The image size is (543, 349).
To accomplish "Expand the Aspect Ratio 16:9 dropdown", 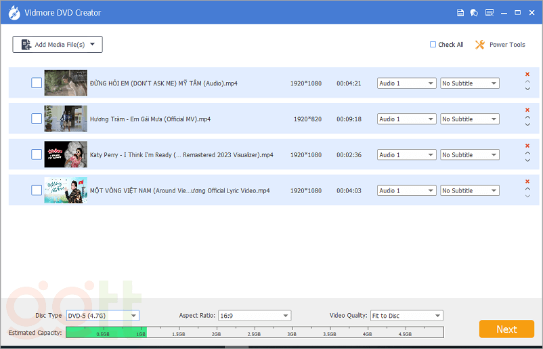I will point(254,316).
